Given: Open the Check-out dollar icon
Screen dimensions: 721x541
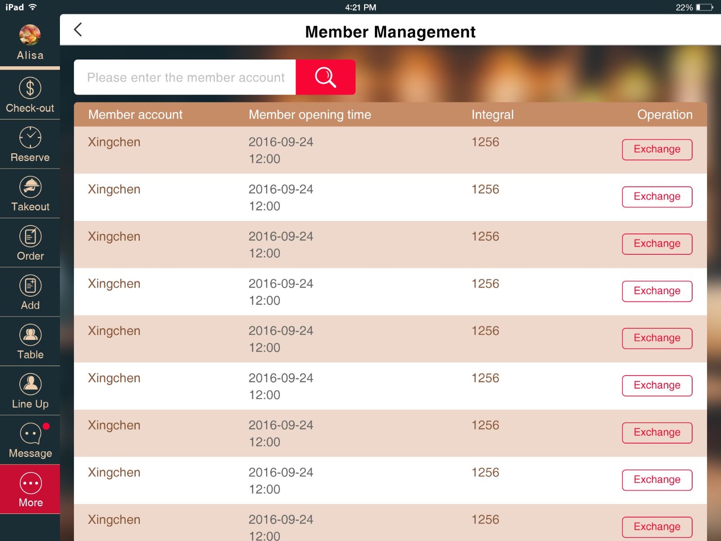Looking at the screenshot, I should [30, 88].
